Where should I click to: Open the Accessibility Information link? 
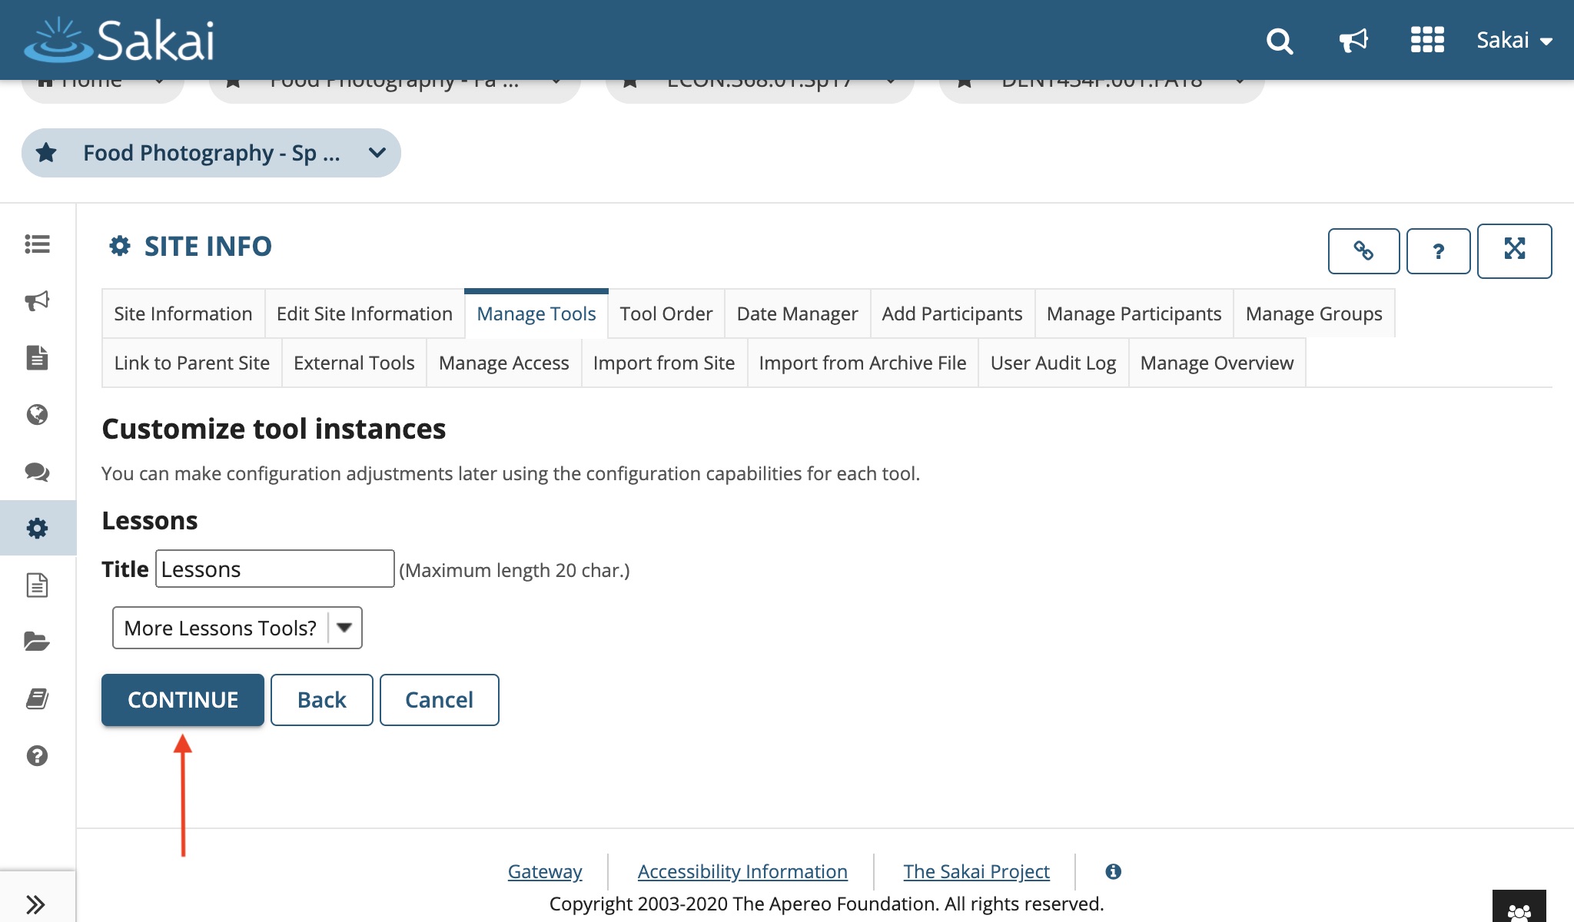742,871
